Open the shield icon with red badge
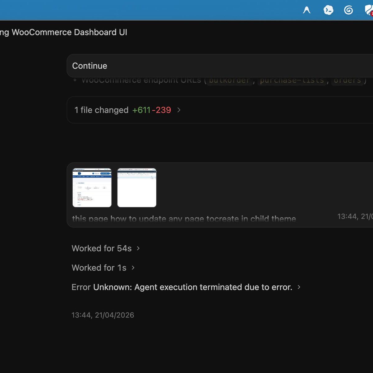 369,10
